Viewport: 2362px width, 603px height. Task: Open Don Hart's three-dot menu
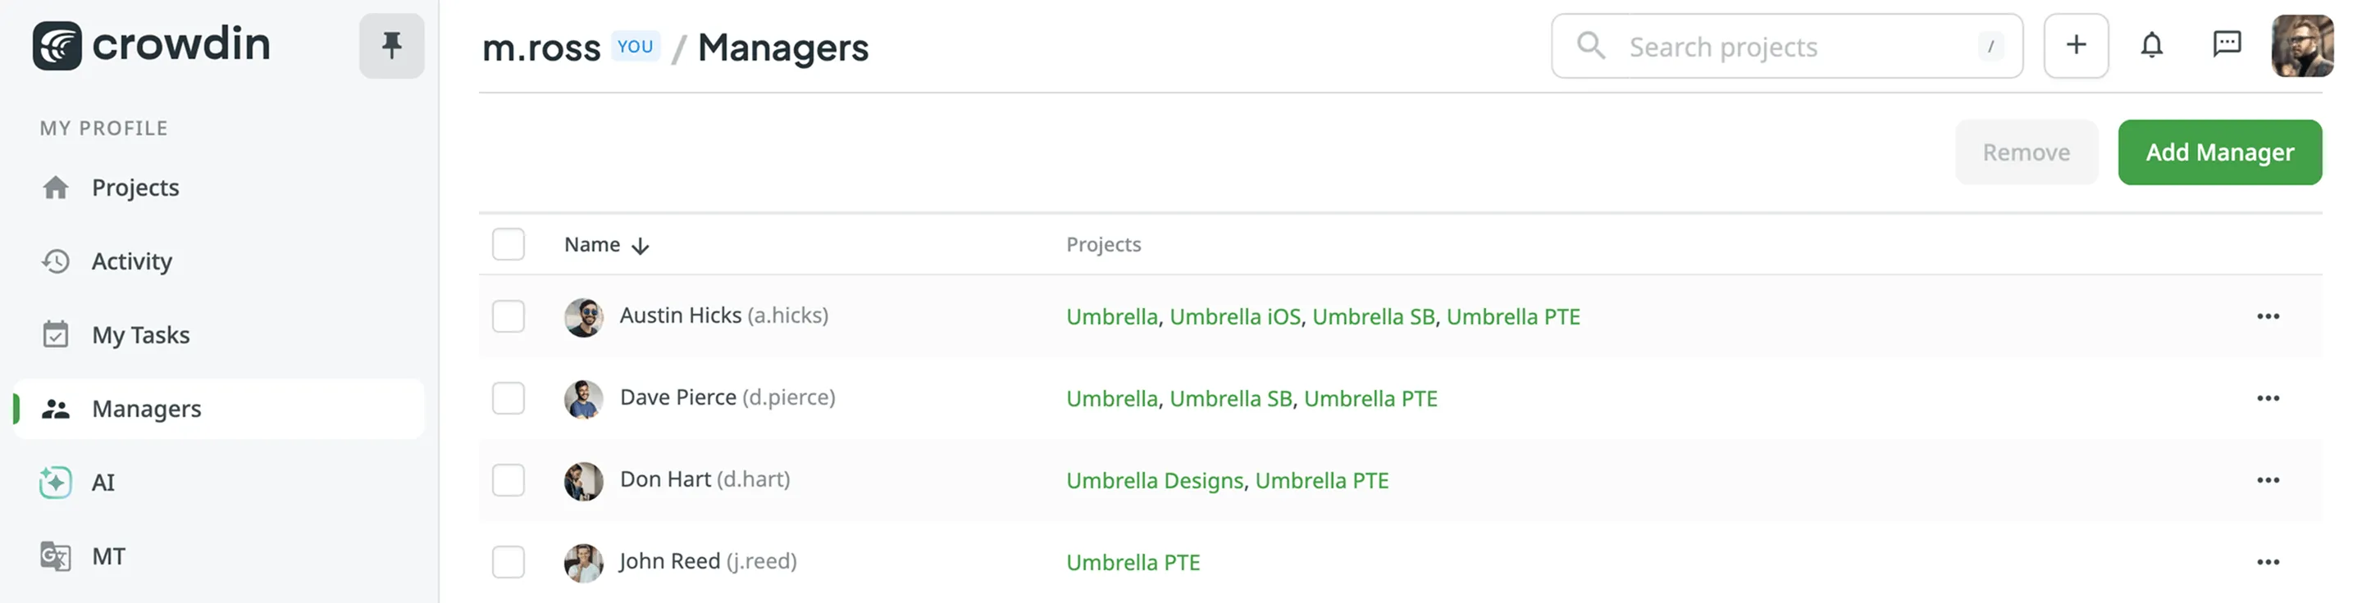[2268, 480]
